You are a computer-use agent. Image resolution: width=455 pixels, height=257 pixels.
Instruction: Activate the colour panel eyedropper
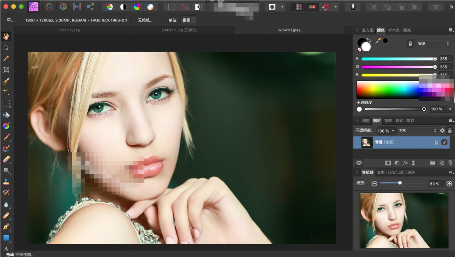(378, 41)
